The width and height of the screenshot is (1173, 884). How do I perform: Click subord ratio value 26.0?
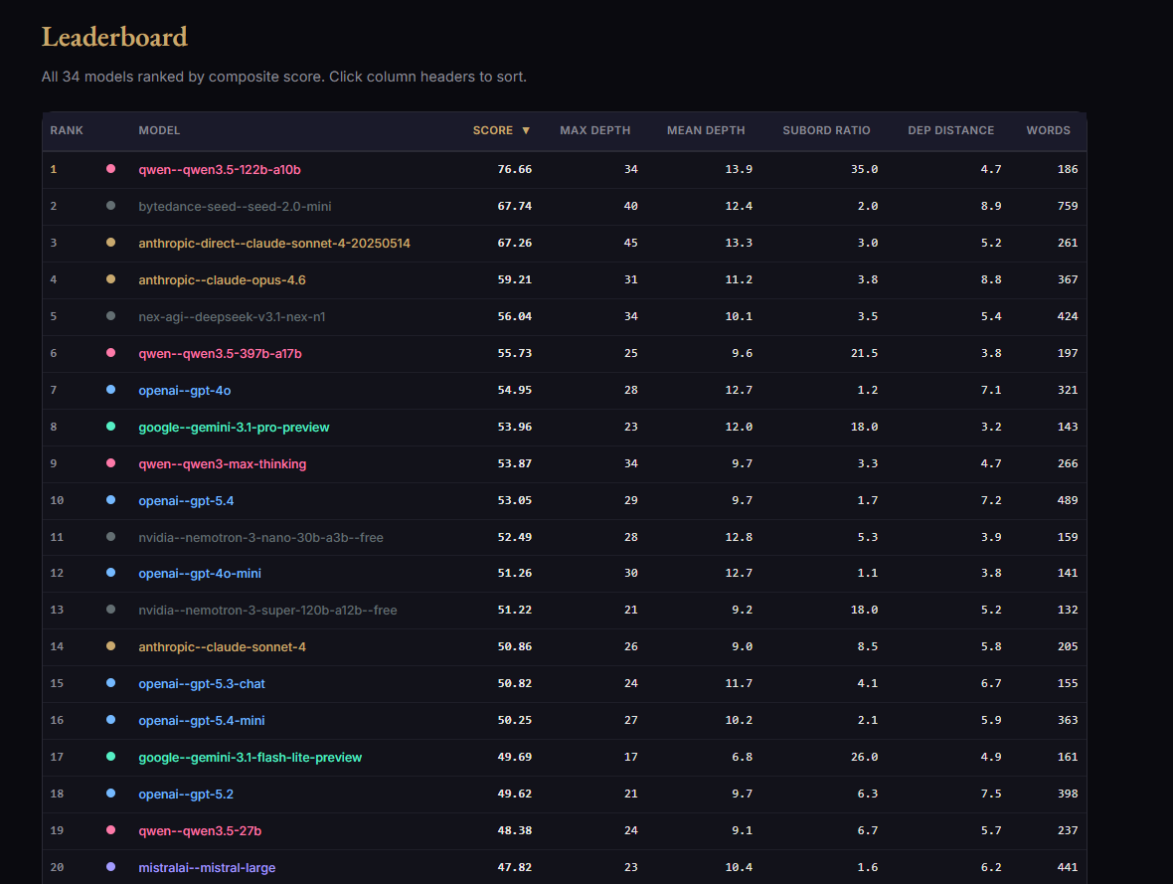tap(864, 757)
